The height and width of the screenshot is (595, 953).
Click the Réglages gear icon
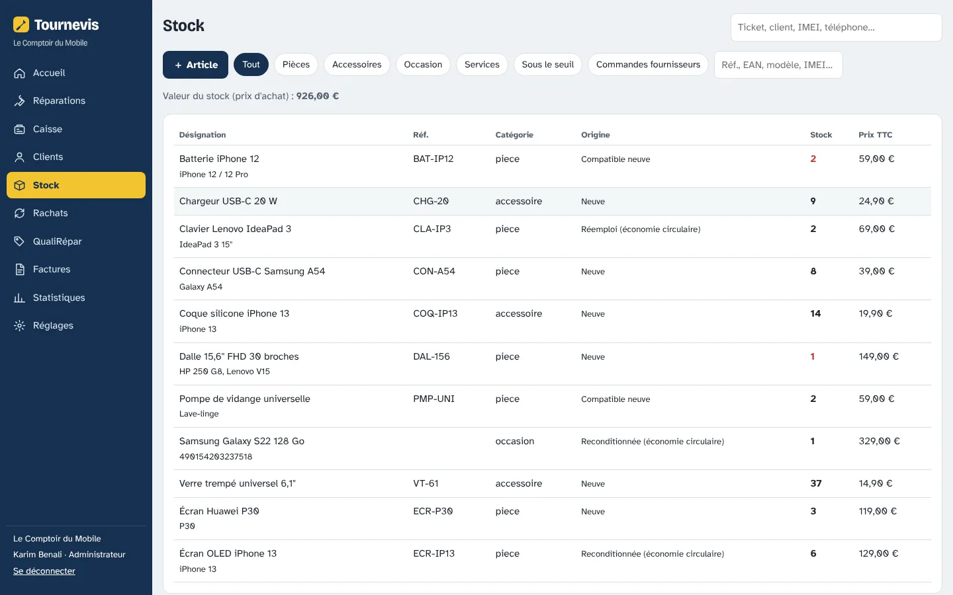(x=20, y=326)
